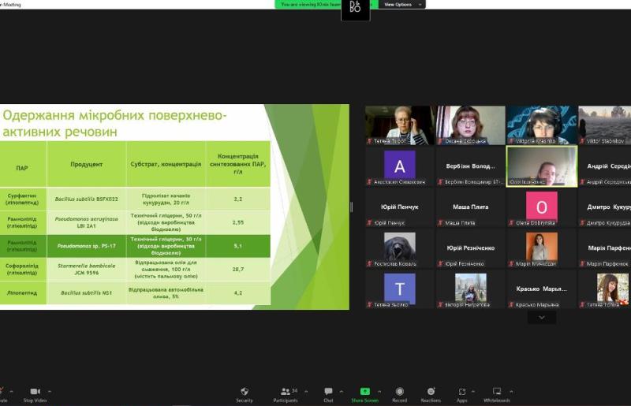Click muted mic icon on Красько Марьяна tile
The width and height of the screenshot is (631, 406).
(511, 304)
